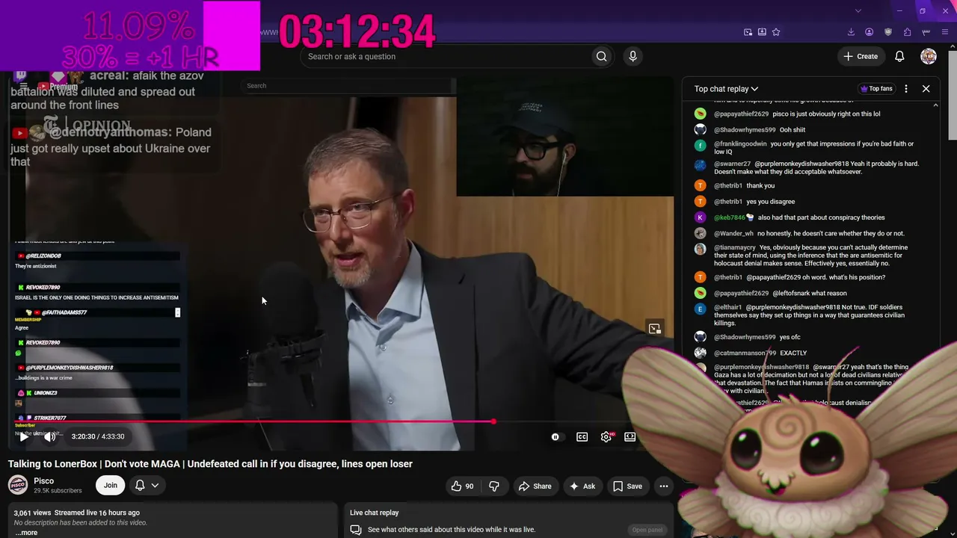Join the Pisco channel membership
This screenshot has height=538, width=957.
(111, 486)
